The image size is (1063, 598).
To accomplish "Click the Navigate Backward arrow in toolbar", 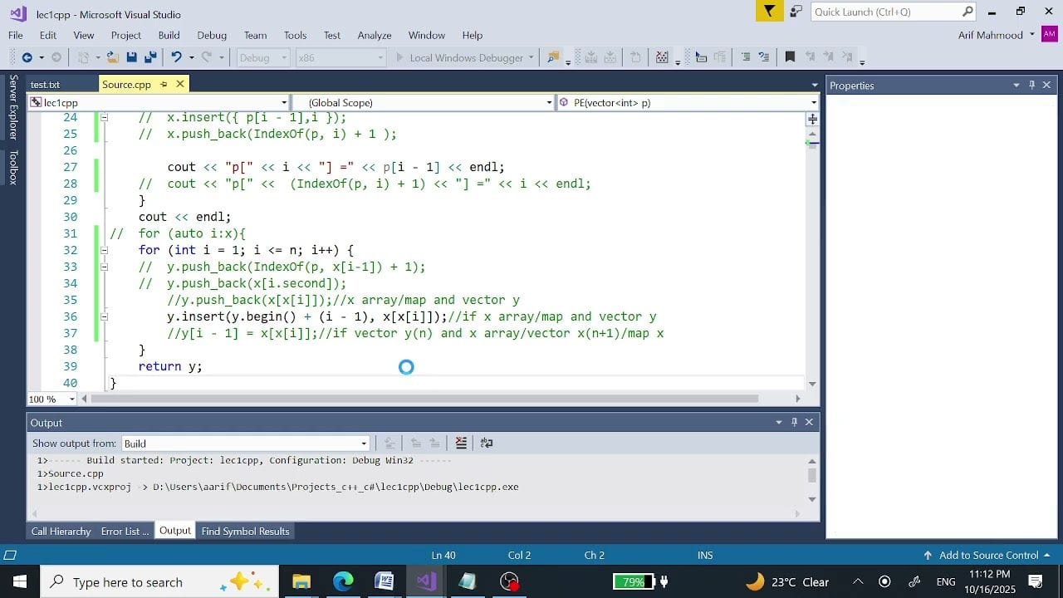I will (27, 57).
